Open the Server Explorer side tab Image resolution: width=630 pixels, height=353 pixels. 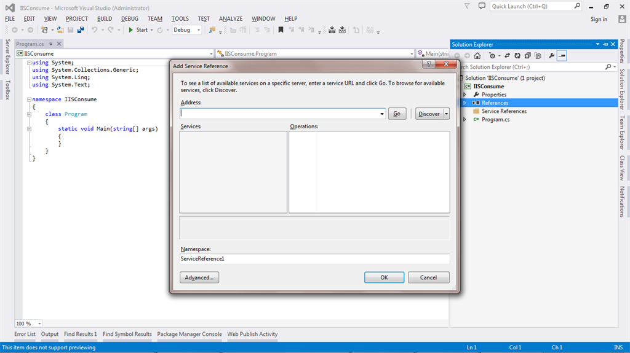click(7, 56)
